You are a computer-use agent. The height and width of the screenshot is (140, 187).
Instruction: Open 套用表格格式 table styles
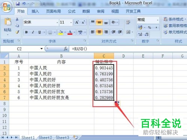tap(175, 26)
